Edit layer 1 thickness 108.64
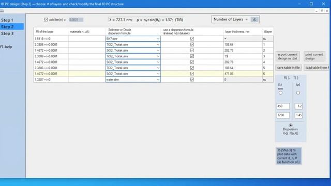Screen dimensions: 331x186 point(243,44)
